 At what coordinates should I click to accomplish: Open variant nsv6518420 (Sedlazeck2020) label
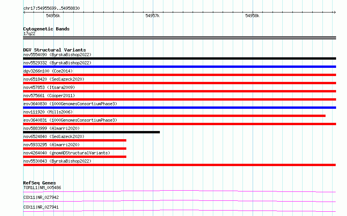tap(54, 79)
